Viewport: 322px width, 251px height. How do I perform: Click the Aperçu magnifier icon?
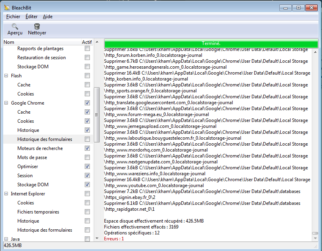click(x=15, y=26)
